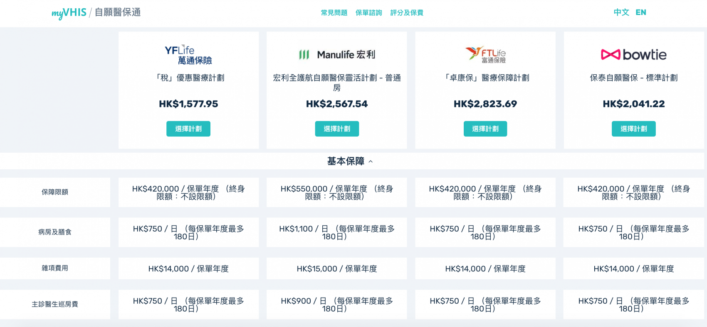Switch language to 中文
This screenshot has width=707, height=327.
[x=621, y=12]
